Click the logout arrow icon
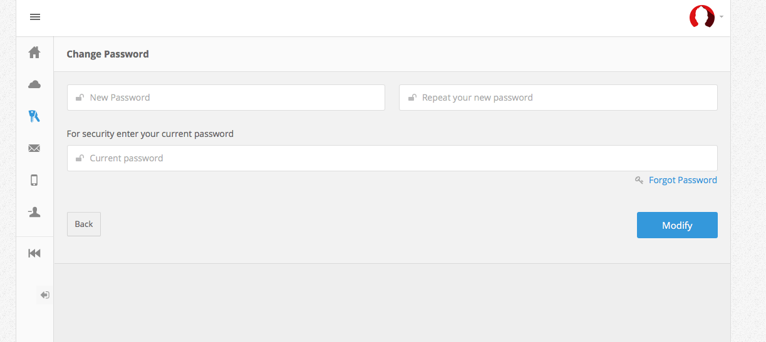Image resolution: width=766 pixels, height=342 pixels. coord(45,295)
